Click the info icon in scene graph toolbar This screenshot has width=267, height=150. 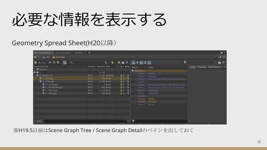pyautogui.click(x=54, y=63)
